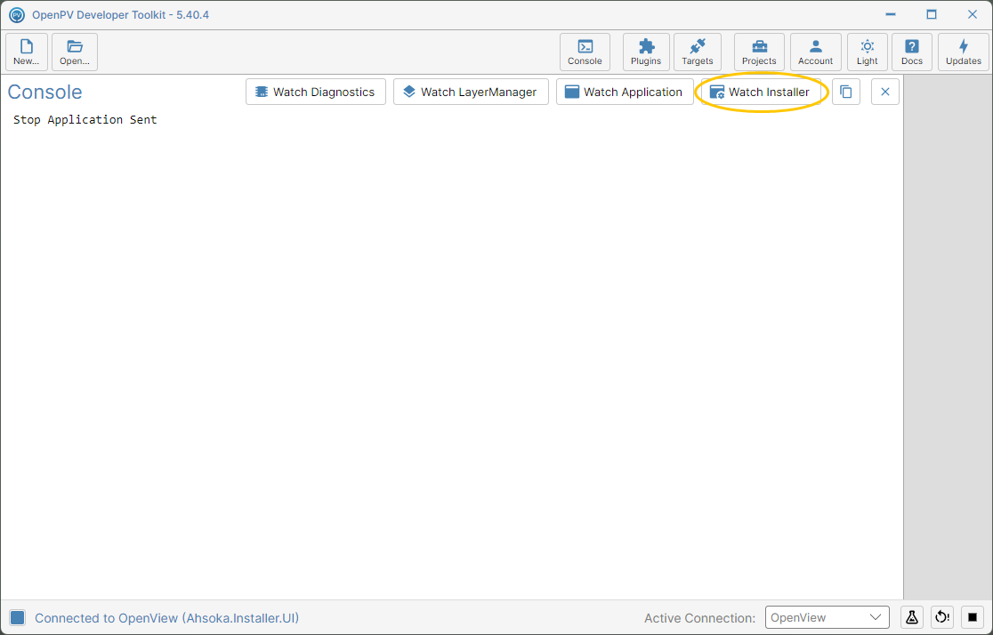This screenshot has width=993, height=635.
Task: Open the Plugins puzzle-piece icon
Action: tap(646, 52)
